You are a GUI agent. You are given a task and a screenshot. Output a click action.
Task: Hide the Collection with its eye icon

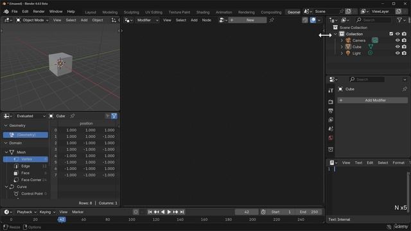(x=398, y=34)
